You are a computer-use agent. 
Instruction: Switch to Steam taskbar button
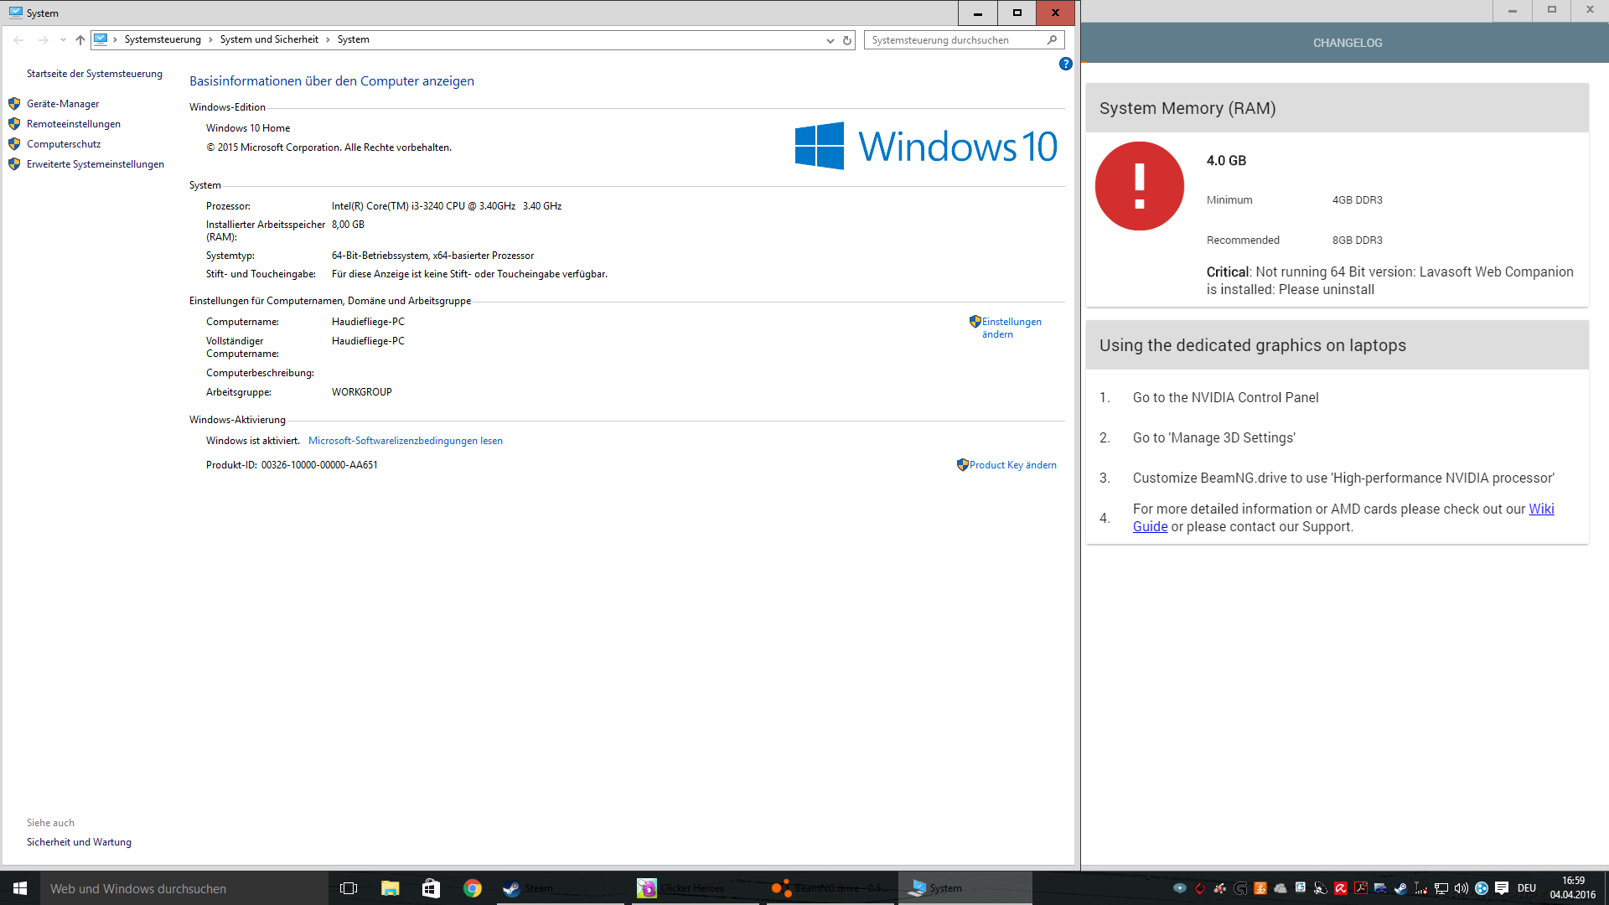(560, 888)
